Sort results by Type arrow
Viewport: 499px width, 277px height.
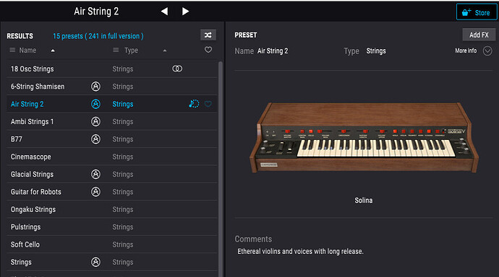coord(165,50)
